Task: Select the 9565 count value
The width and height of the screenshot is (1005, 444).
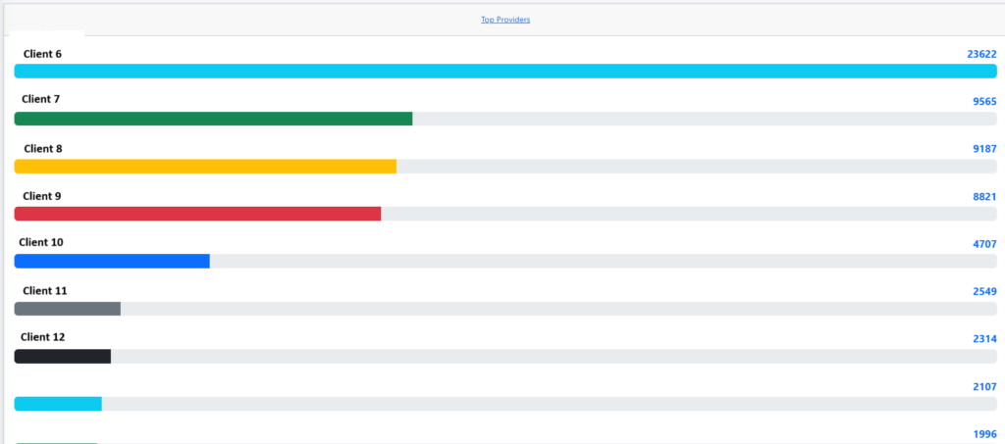Action: click(x=984, y=100)
